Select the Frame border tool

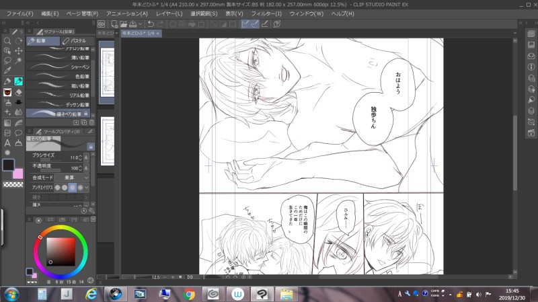click(x=7, y=133)
